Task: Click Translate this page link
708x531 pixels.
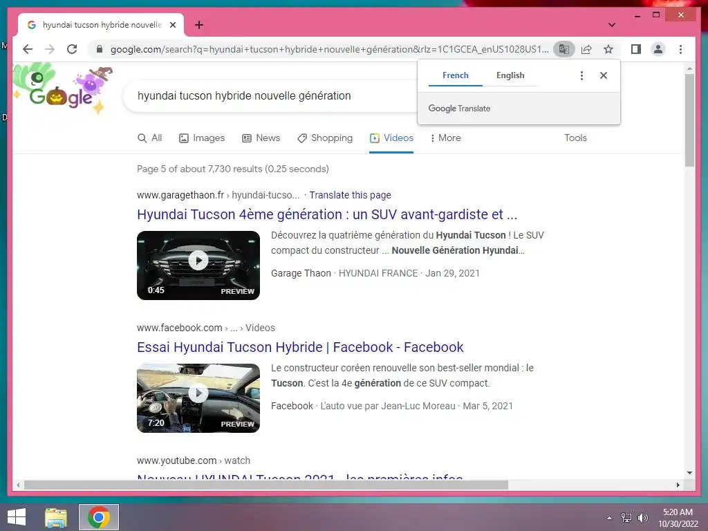Action: [350, 195]
